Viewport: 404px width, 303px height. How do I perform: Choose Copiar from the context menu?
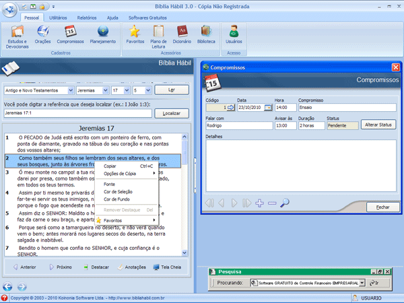[110, 165]
